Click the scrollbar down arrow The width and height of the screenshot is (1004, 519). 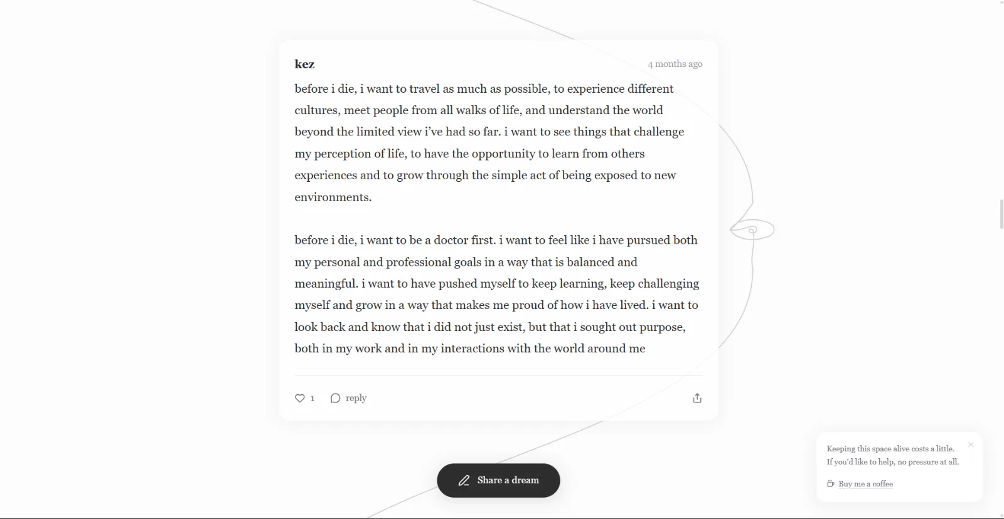coord(1001,516)
